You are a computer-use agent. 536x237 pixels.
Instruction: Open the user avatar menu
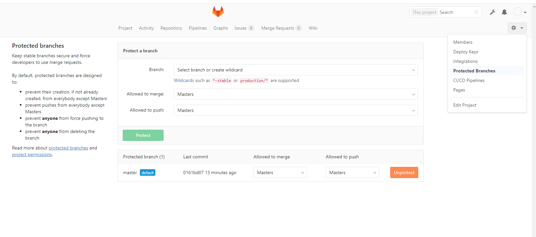click(520, 12)
